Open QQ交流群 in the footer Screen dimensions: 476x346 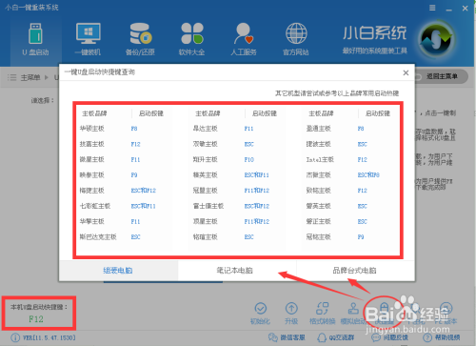(x=336, y=337)
